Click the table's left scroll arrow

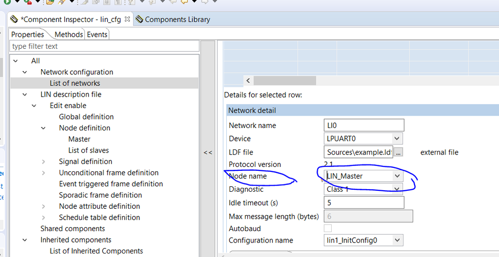pos(248,81)
